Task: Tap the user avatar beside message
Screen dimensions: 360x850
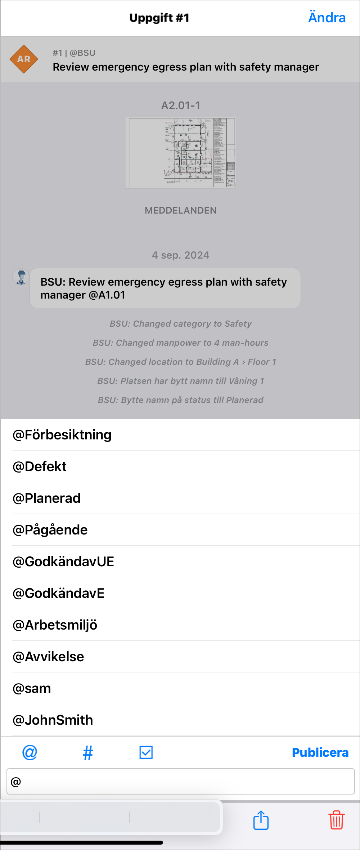Action: [21, 277]
